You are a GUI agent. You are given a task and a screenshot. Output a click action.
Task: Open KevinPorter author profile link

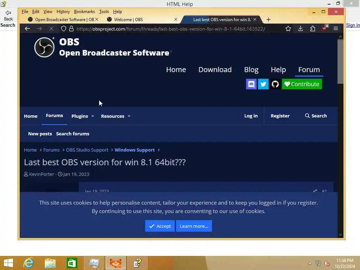(41, 174)
